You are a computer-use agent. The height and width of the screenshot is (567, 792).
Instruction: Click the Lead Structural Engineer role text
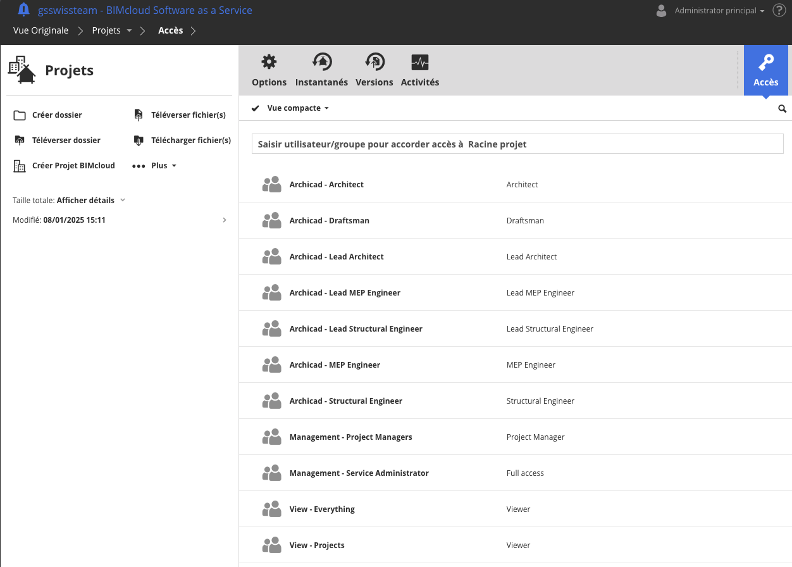tap(550, 329)
